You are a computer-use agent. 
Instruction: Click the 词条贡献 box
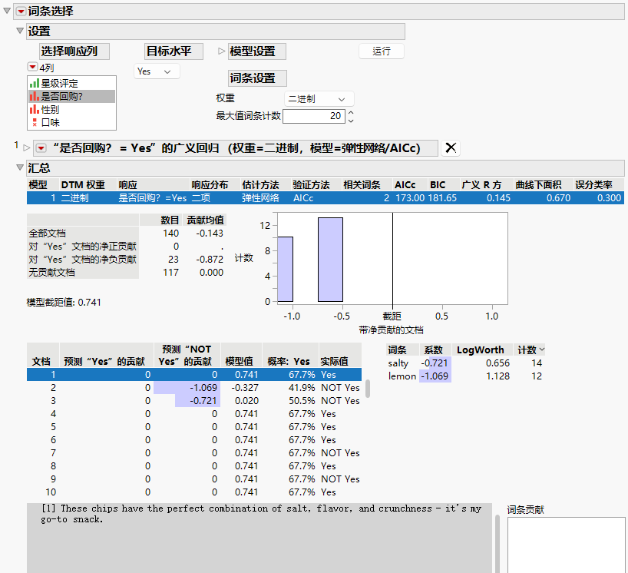pos(567,545)
